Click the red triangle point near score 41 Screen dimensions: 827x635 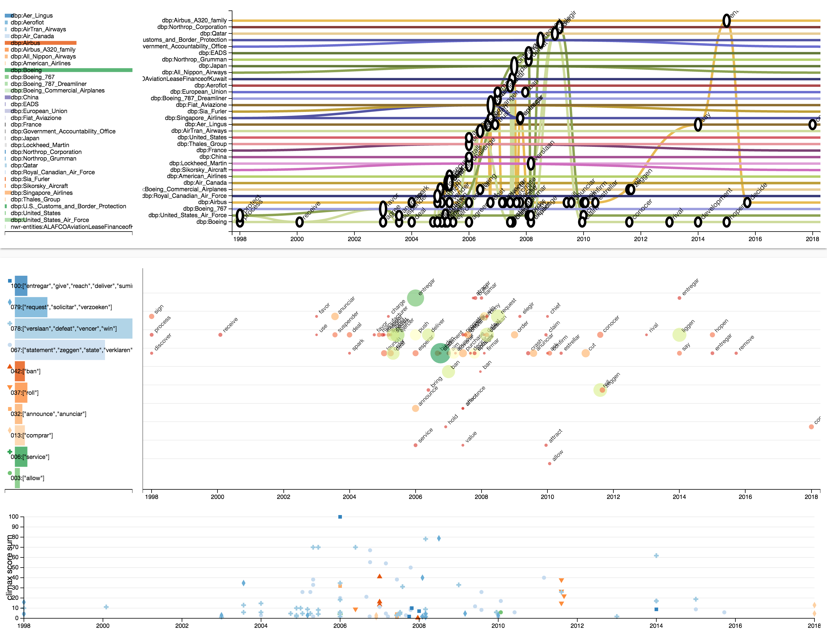[379, 576]
